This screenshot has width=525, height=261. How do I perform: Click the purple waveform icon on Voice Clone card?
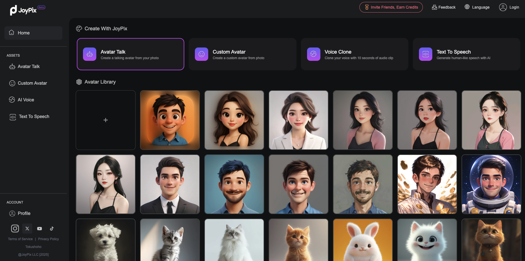tap(314, 54)
